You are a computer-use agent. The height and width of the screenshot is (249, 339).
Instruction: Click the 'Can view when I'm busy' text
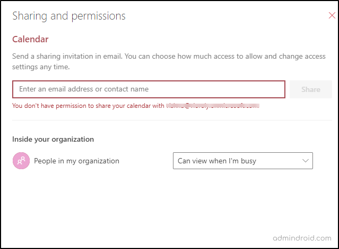(x=217, y=161)
